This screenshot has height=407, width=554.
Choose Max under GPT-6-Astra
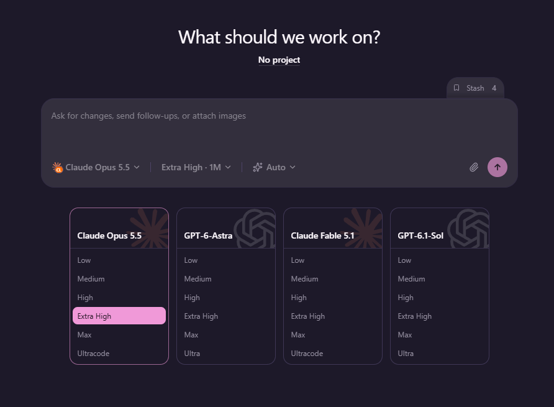click(x=226, y=335)
